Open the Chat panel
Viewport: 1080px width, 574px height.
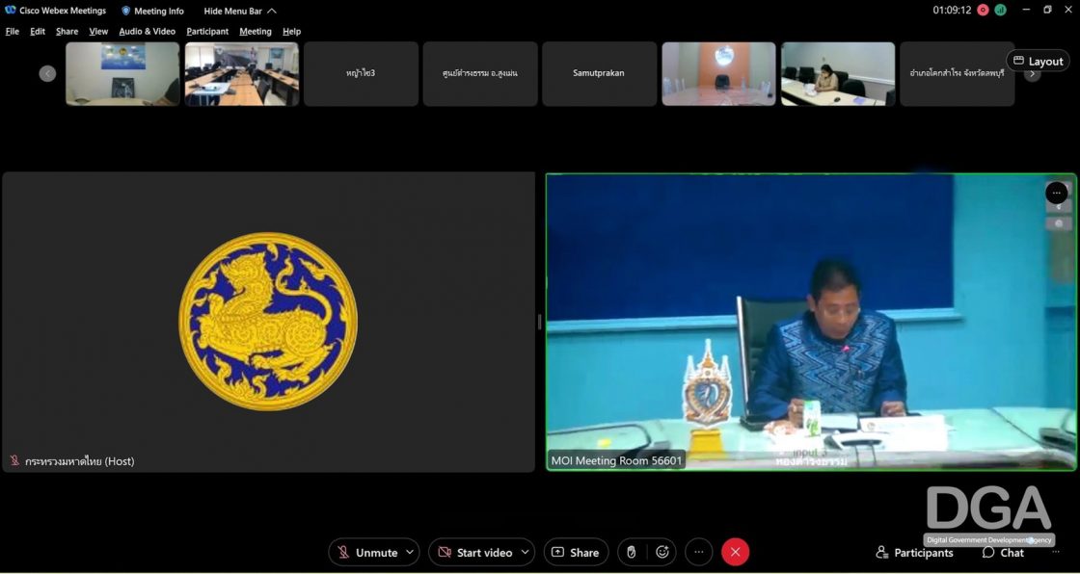(x=1004, y=553)
